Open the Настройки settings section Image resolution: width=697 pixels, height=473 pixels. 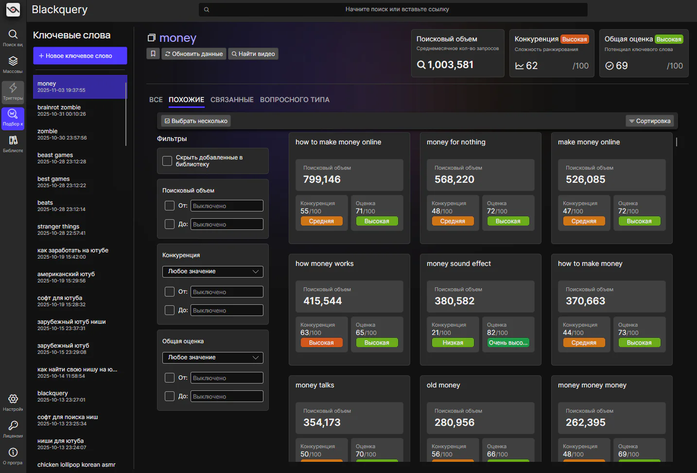pos(13,402)
